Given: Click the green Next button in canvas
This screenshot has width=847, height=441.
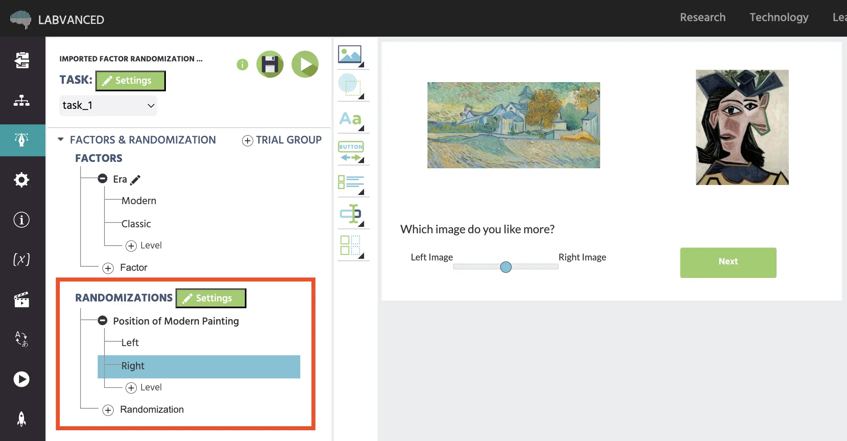Looking at the screenshot, I should click(728, 262).
